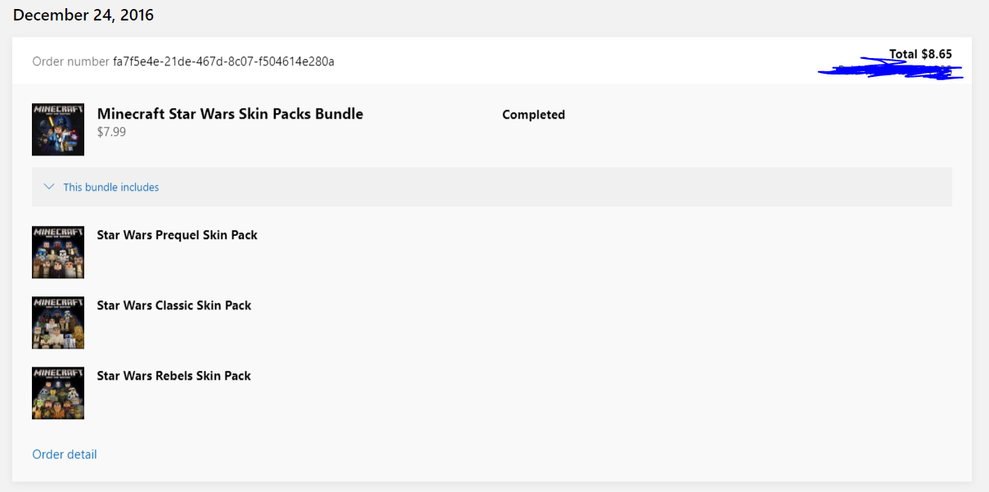Click the $7.99 bundle price
This screenshot has width=989, height=492.
(x=111, y=132)
